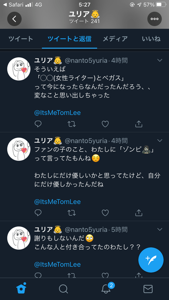The width and height of the screenshot is (169, 300).
Task: Like the ゾンビ tweet
Action: [105, 213]
